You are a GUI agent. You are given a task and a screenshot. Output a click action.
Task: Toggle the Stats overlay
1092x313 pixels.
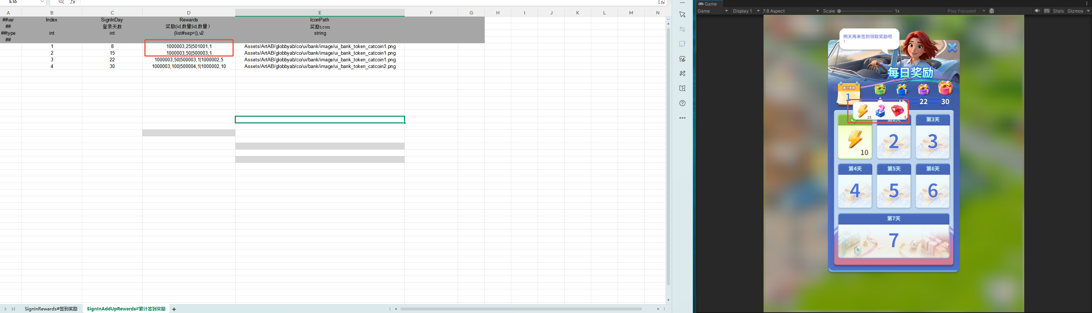1059,11
